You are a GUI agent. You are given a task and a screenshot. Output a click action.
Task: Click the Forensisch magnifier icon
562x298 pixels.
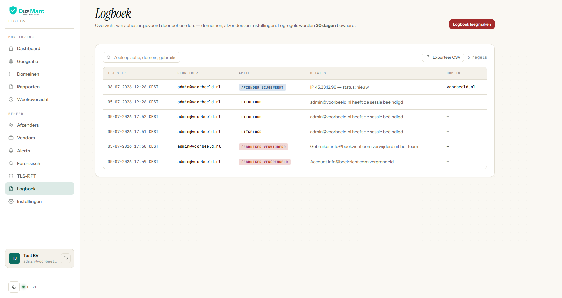[x=11, y=163]
